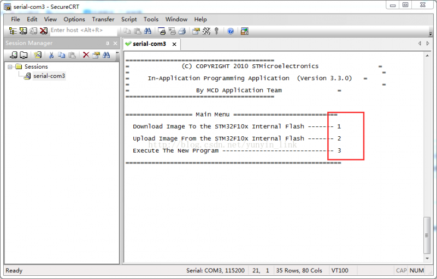Click the Reconnect toolbar icon

pyautogui.click(x=33, y=31)
